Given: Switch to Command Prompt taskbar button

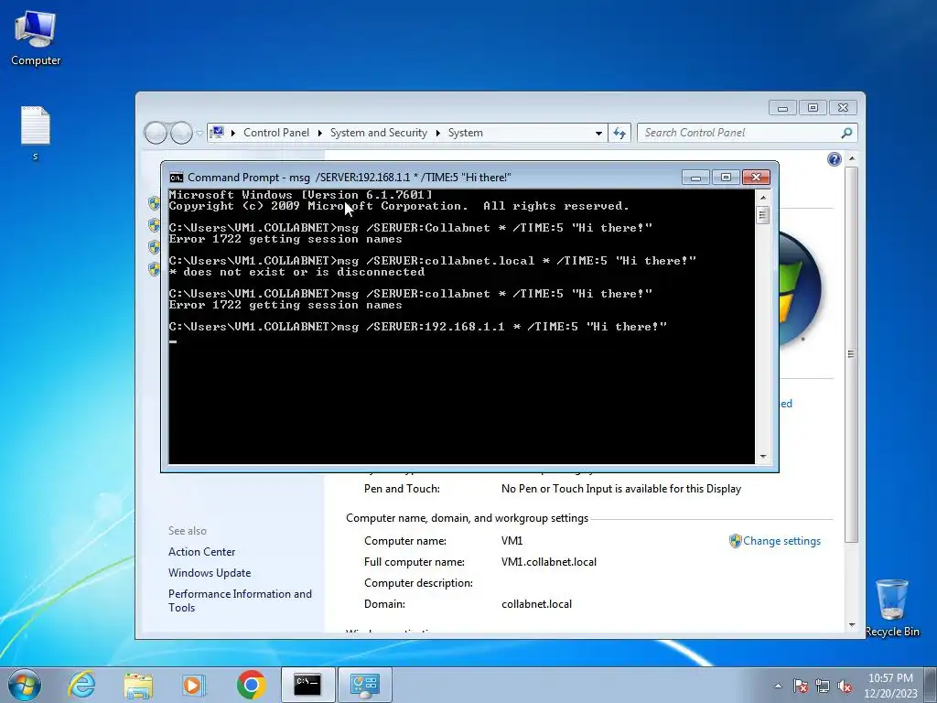Looking at the screenshot, I should pyautogui.click(x=307, y=685).
